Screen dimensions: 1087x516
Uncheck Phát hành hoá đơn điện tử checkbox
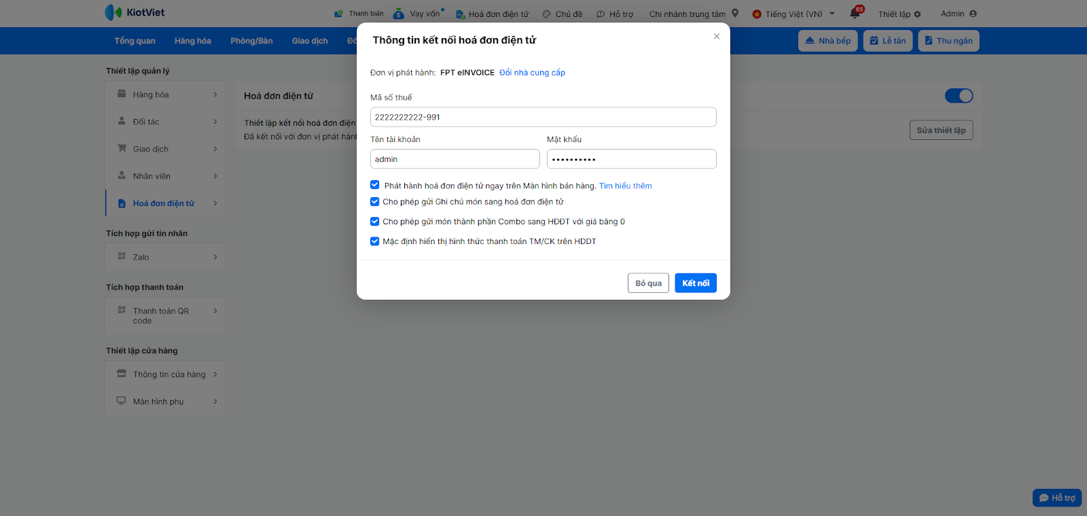(375, 185)
